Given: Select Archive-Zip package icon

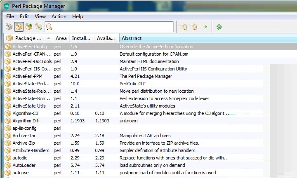Looking at the screenshot, I should pyautogui.click(x=8, y=143).
